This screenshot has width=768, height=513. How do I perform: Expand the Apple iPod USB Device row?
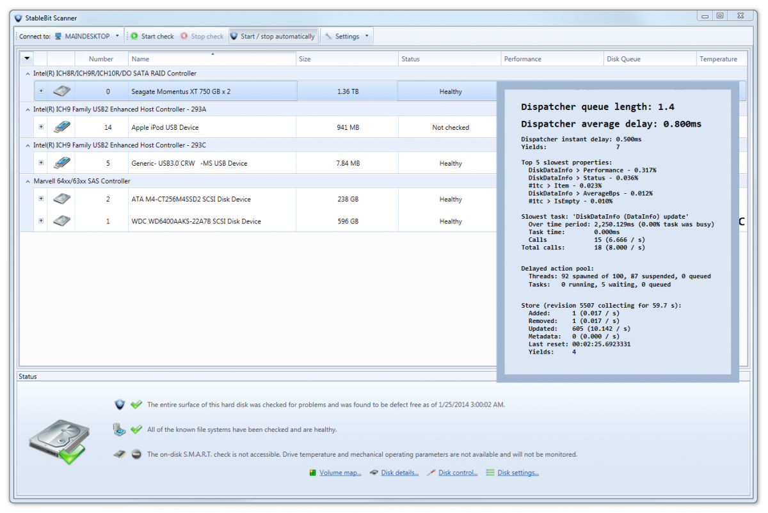[x=41, y=127]
